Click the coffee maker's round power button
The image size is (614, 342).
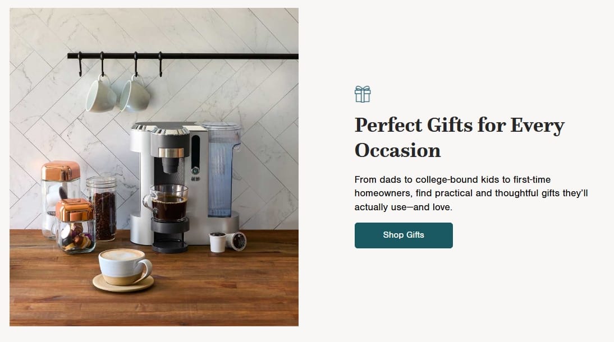click(x=195, y=170)
